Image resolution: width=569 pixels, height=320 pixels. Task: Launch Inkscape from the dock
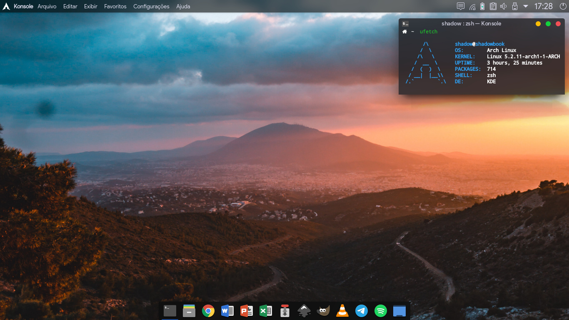click(304, 311)
